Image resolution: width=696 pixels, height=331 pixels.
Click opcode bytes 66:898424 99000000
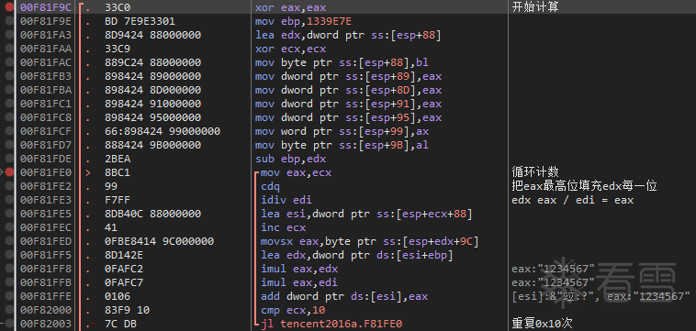163,131
